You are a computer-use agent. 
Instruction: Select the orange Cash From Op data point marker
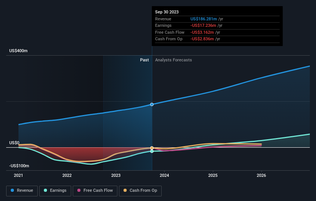pos(152,148)
